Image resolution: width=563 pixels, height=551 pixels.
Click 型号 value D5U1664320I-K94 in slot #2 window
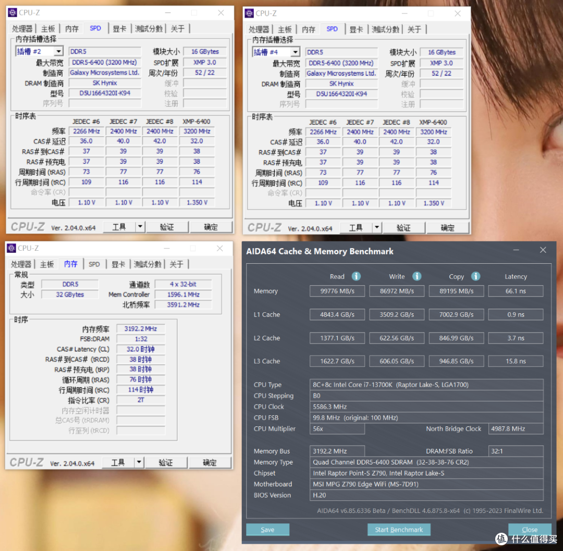click(105, 93)
